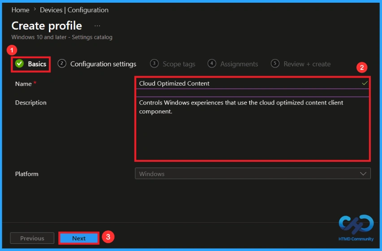Expand the Platform dropdown
382x251 pixels.
pos(252,173)
